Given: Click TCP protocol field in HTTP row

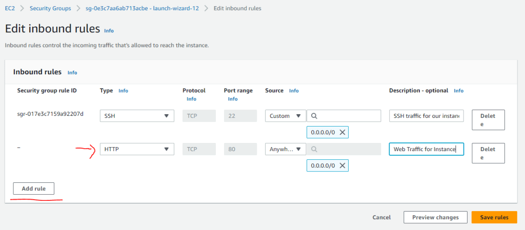Looking at the screenshot, I should click(x=199, y=149).
